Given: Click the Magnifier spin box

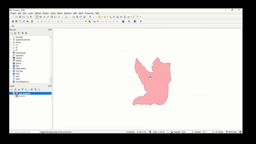Looking at the screenshot, I should pos(187,132).
